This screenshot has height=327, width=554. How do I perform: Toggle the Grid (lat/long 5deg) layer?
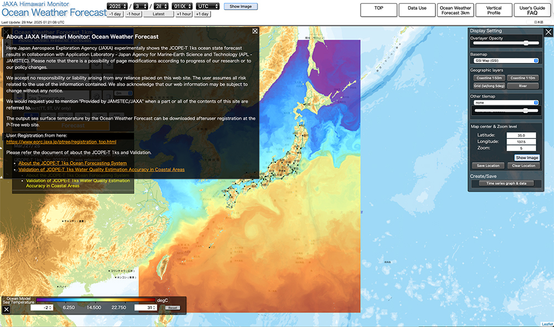point(489,86)
